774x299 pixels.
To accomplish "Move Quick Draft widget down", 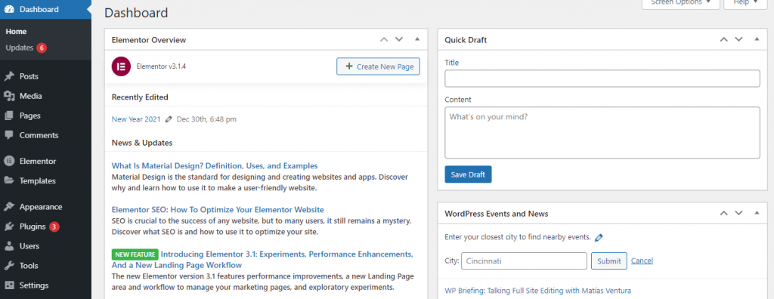I will pos(739,39).
